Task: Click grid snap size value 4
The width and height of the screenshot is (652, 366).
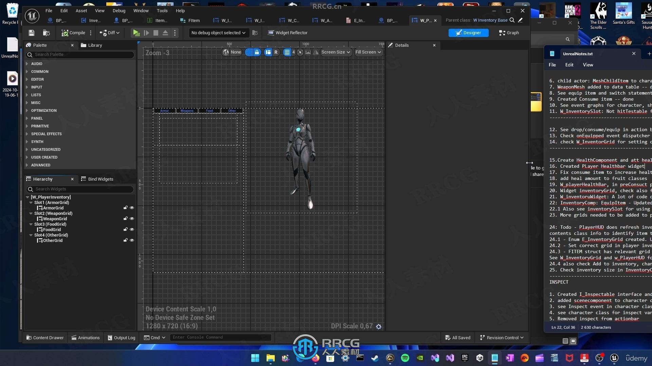Action: click(293, 52)
